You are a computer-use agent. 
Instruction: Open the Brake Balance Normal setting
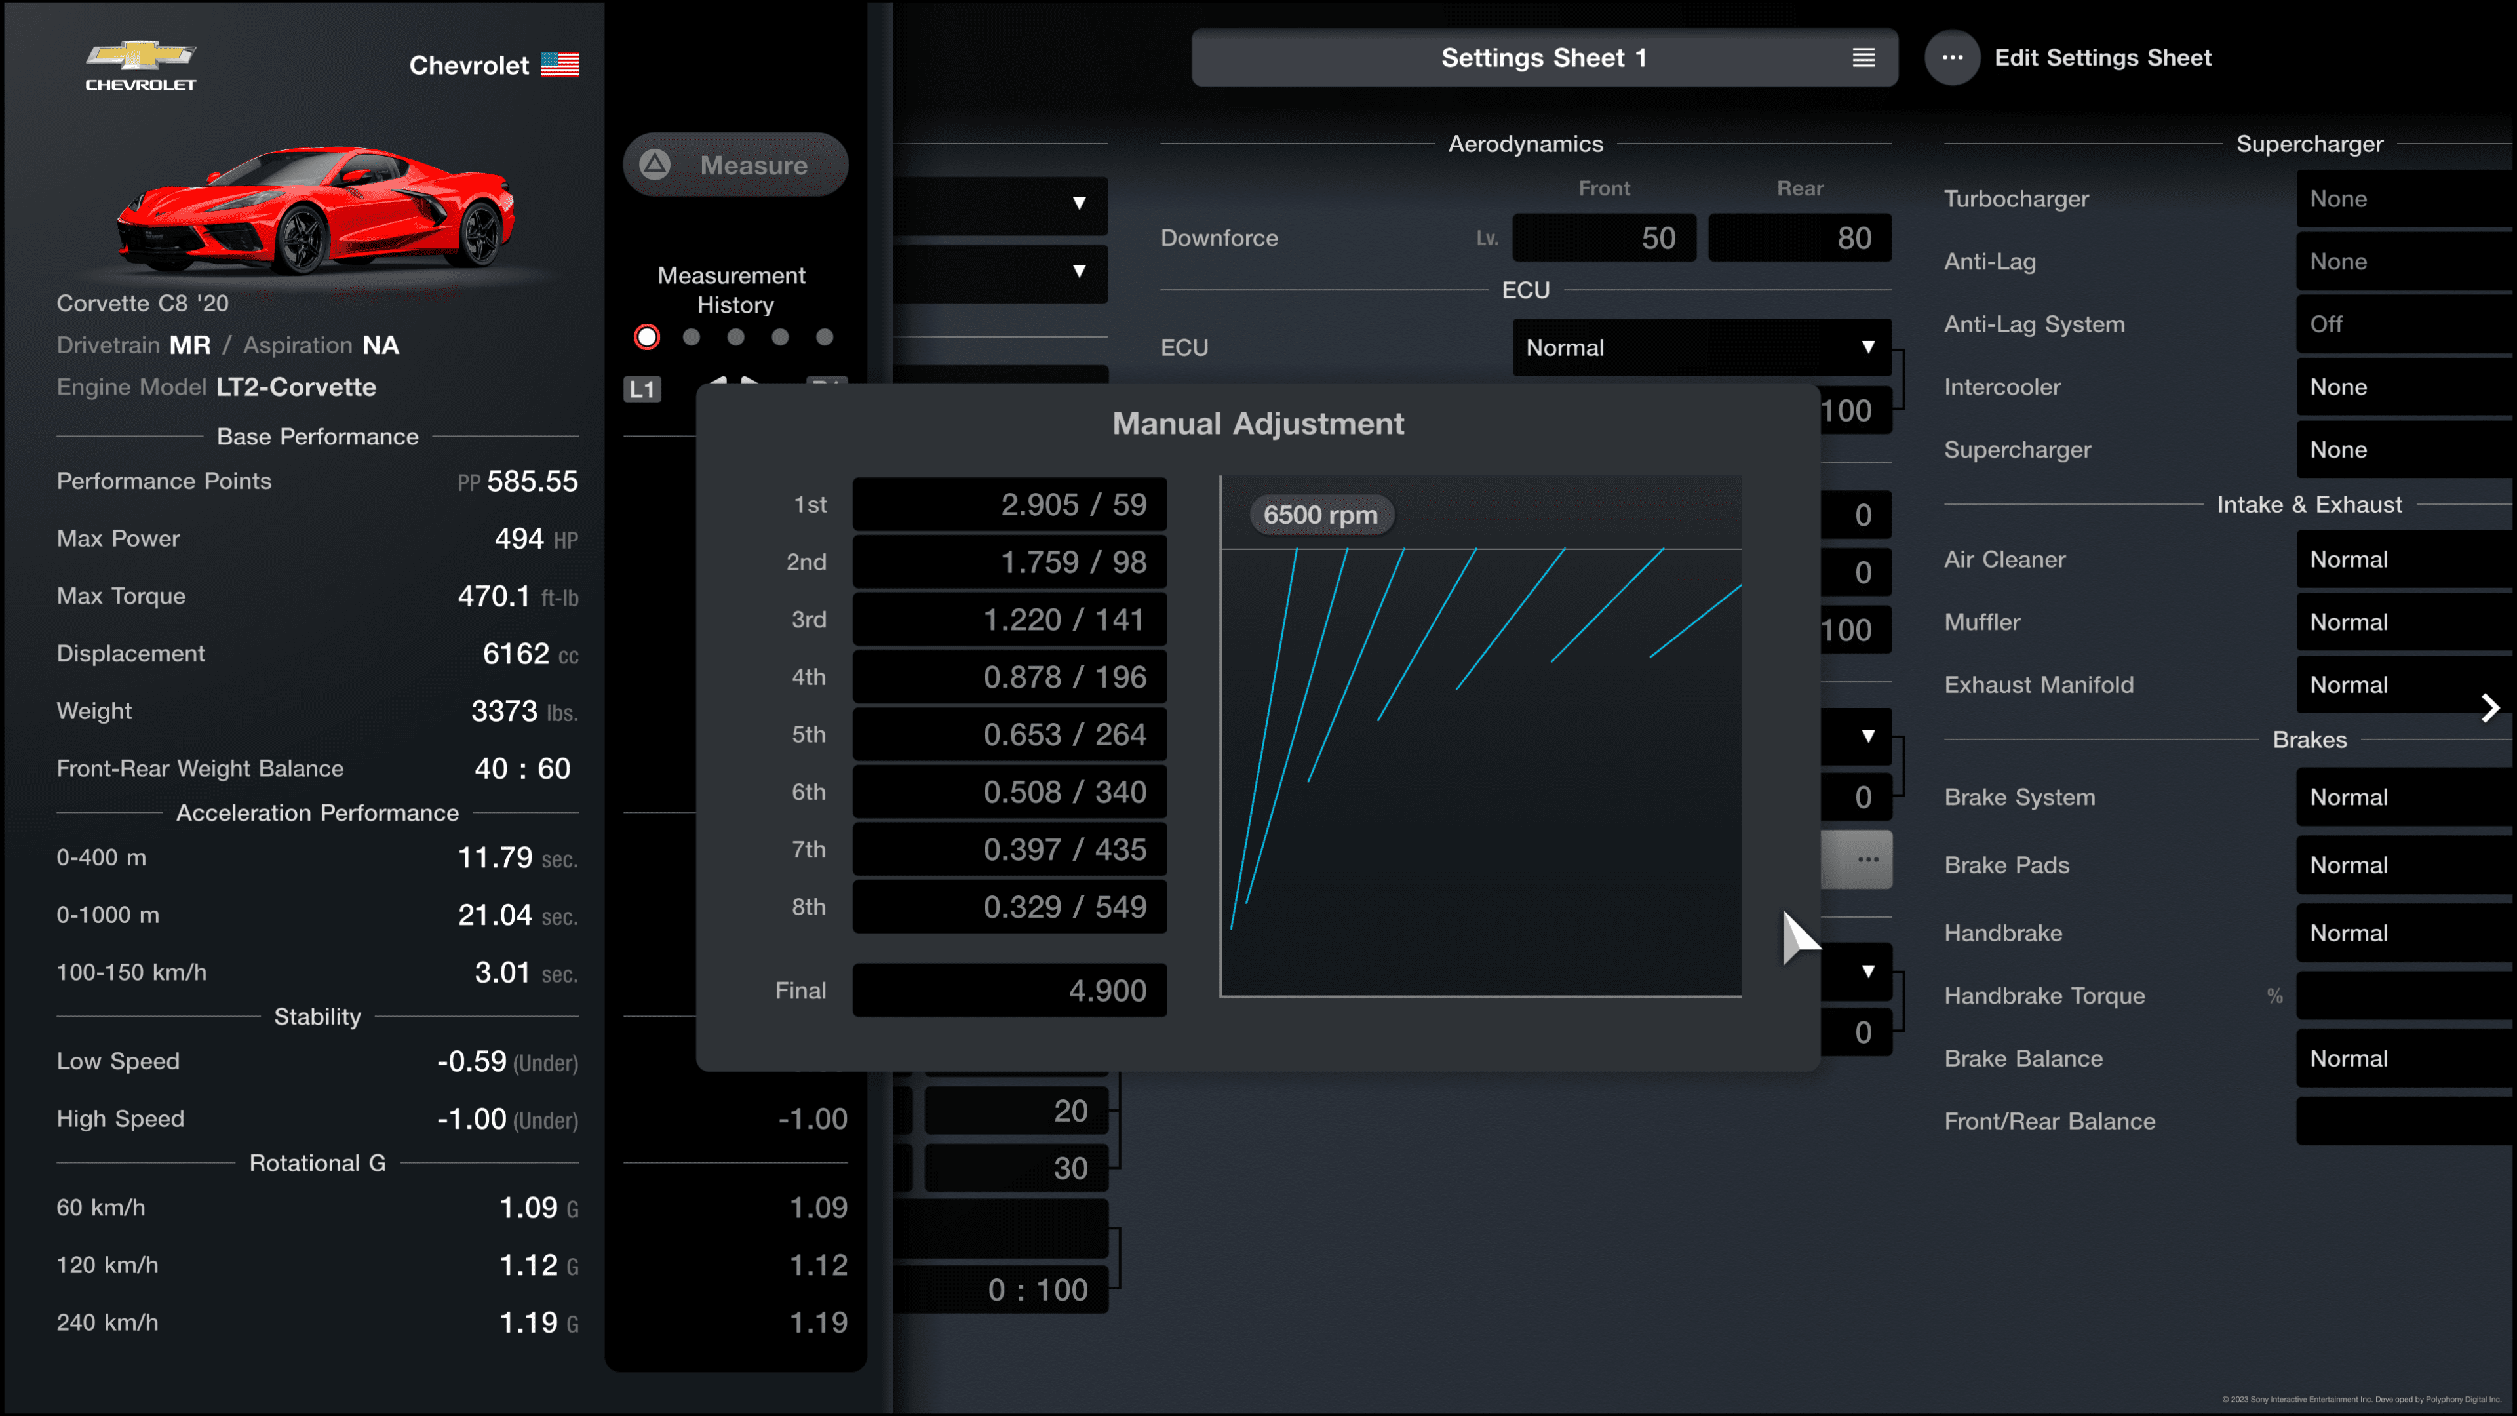click(x=2406, y=1058)
